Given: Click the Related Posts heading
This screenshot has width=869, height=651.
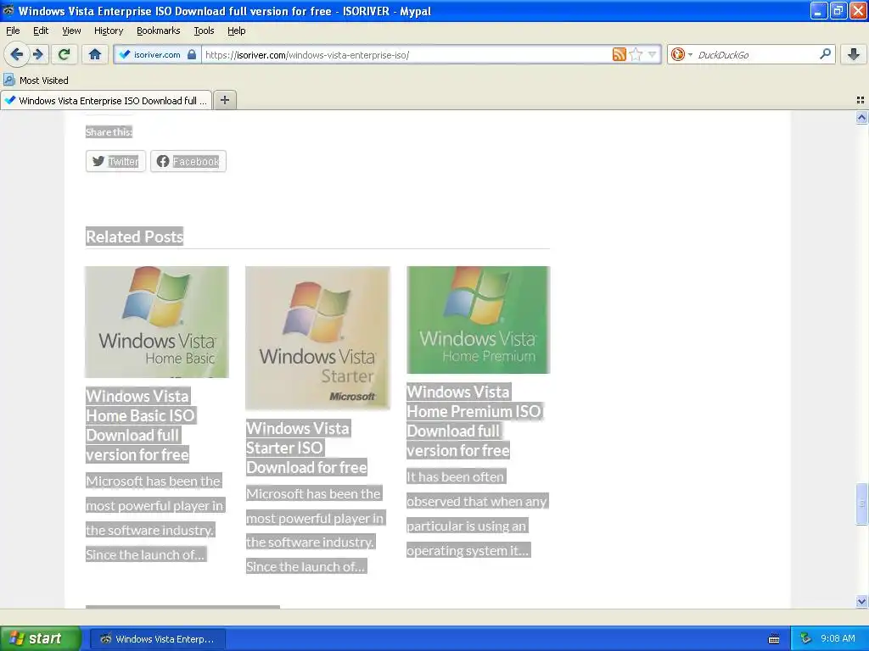Looking at the screenshot, I should 135,236.
